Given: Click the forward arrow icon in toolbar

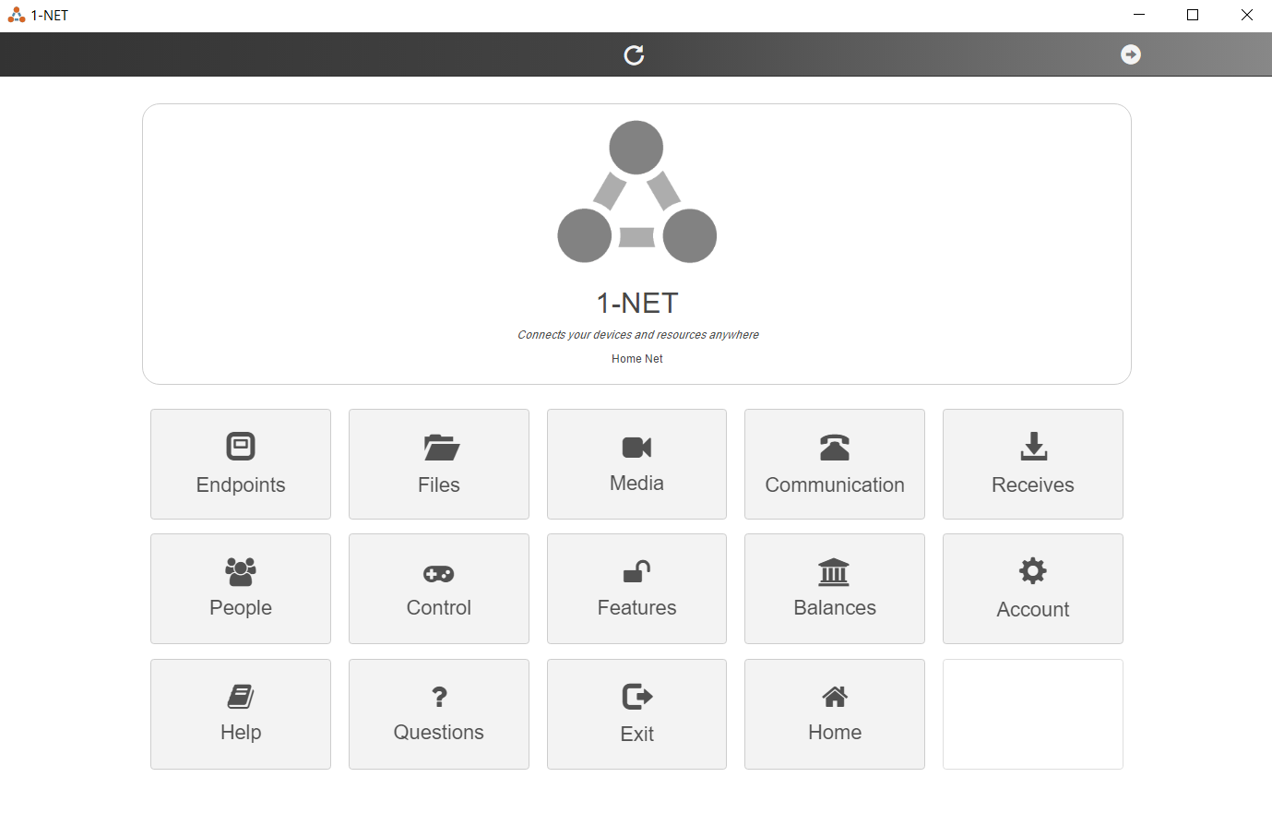Looking at the screenshot, I should pos(1130,54).
